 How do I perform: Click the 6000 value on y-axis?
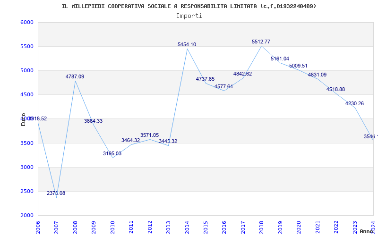tap(27, 23)
